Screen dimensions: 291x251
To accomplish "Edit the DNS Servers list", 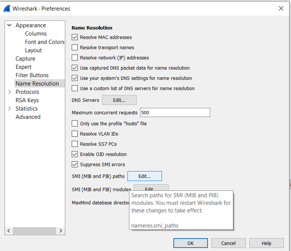I will click(x=119, y=100).
